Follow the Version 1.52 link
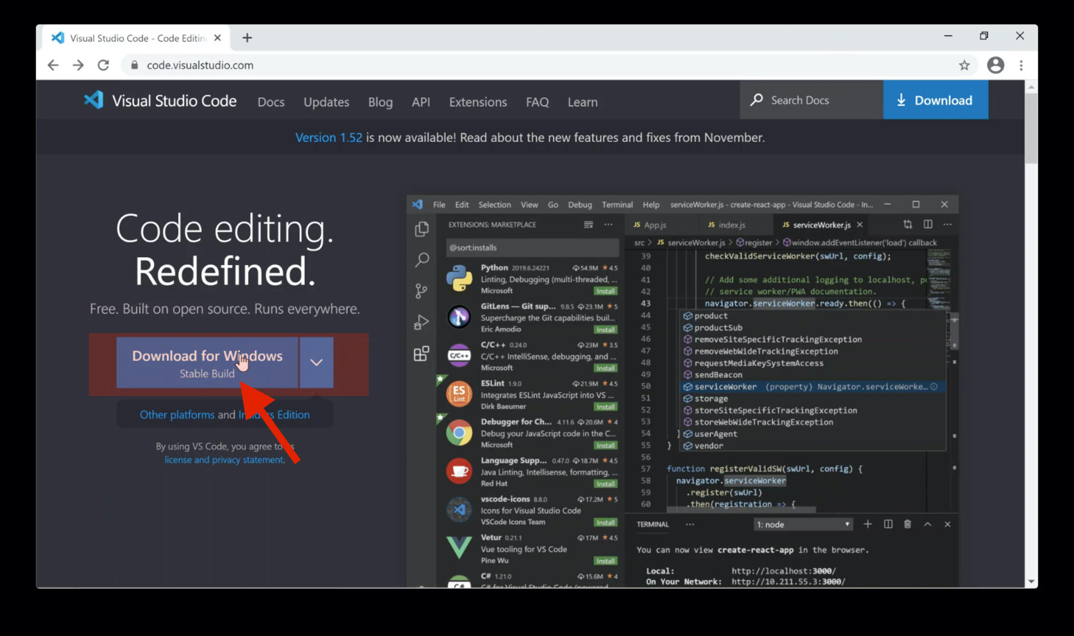The image size is (1074, 636). tap(329, 138)
